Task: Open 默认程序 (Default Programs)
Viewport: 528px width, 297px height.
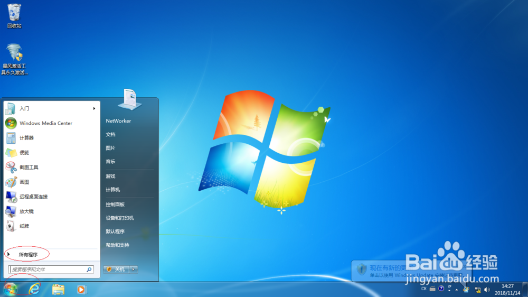Action: 115,231
